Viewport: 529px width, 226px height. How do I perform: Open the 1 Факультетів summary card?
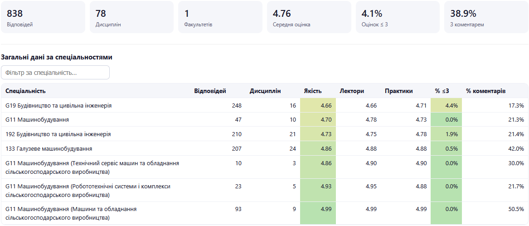tap(220, 17)
